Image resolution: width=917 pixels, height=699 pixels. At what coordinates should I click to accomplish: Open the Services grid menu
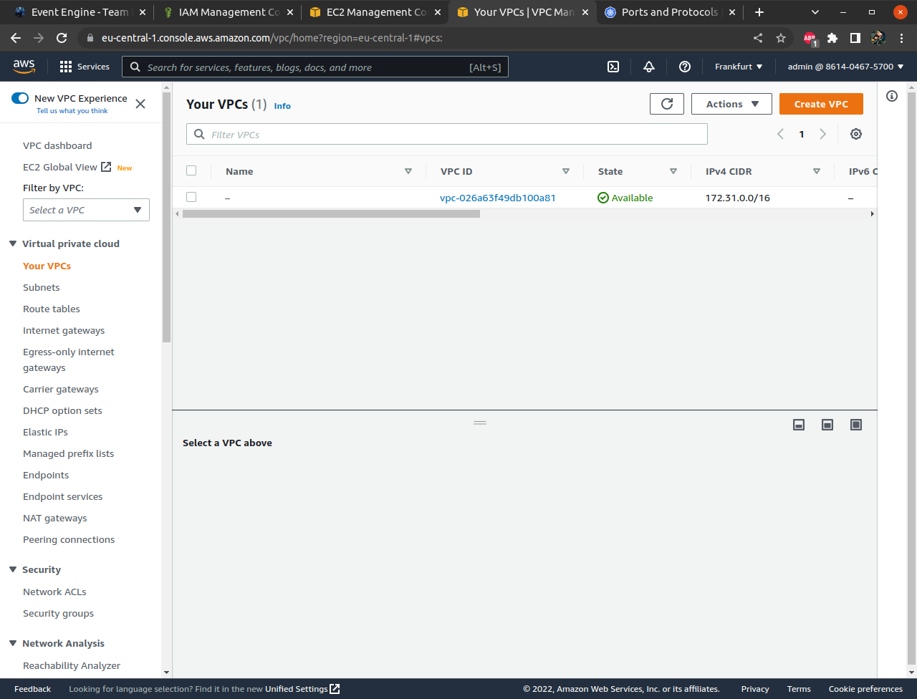point(85,67)
